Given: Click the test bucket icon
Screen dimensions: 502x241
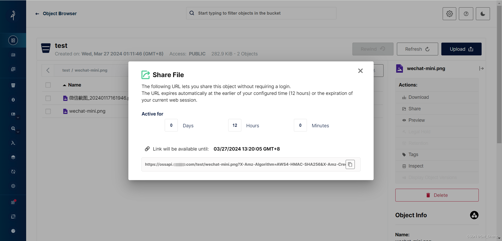Looking at the screenshot, I should click(46, 48).
